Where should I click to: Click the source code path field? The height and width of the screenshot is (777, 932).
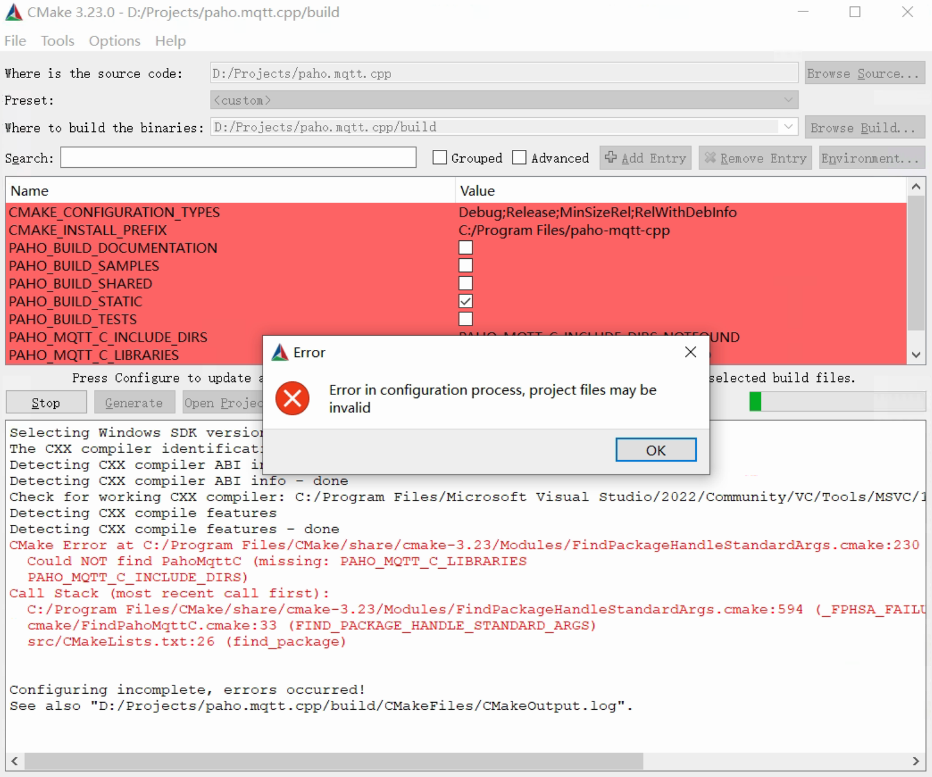click(503, 73)
